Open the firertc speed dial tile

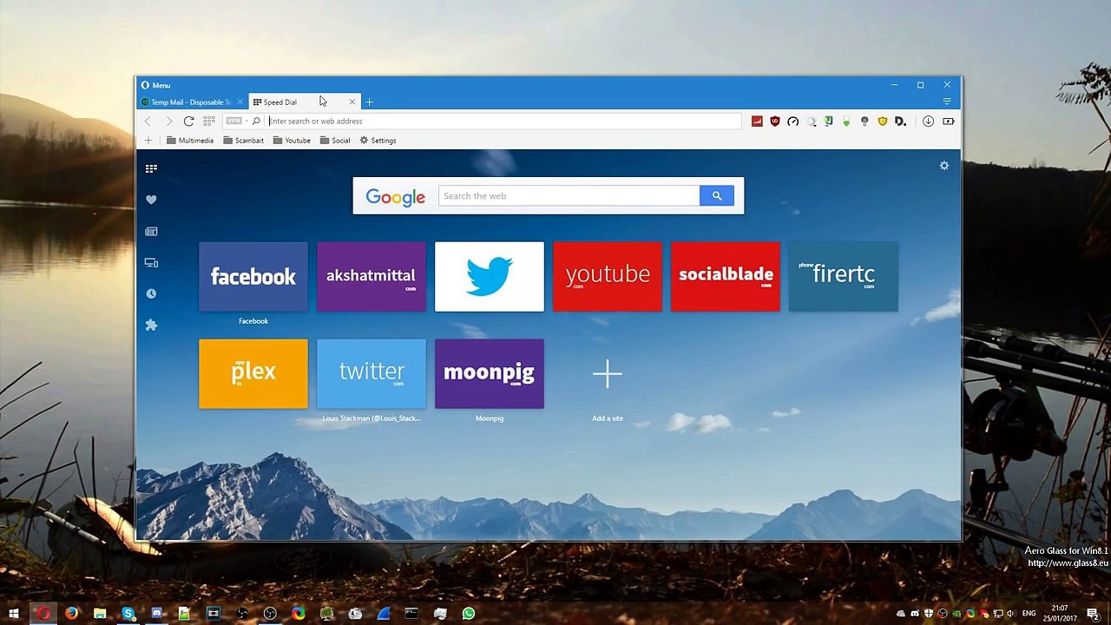coord(844,277)
